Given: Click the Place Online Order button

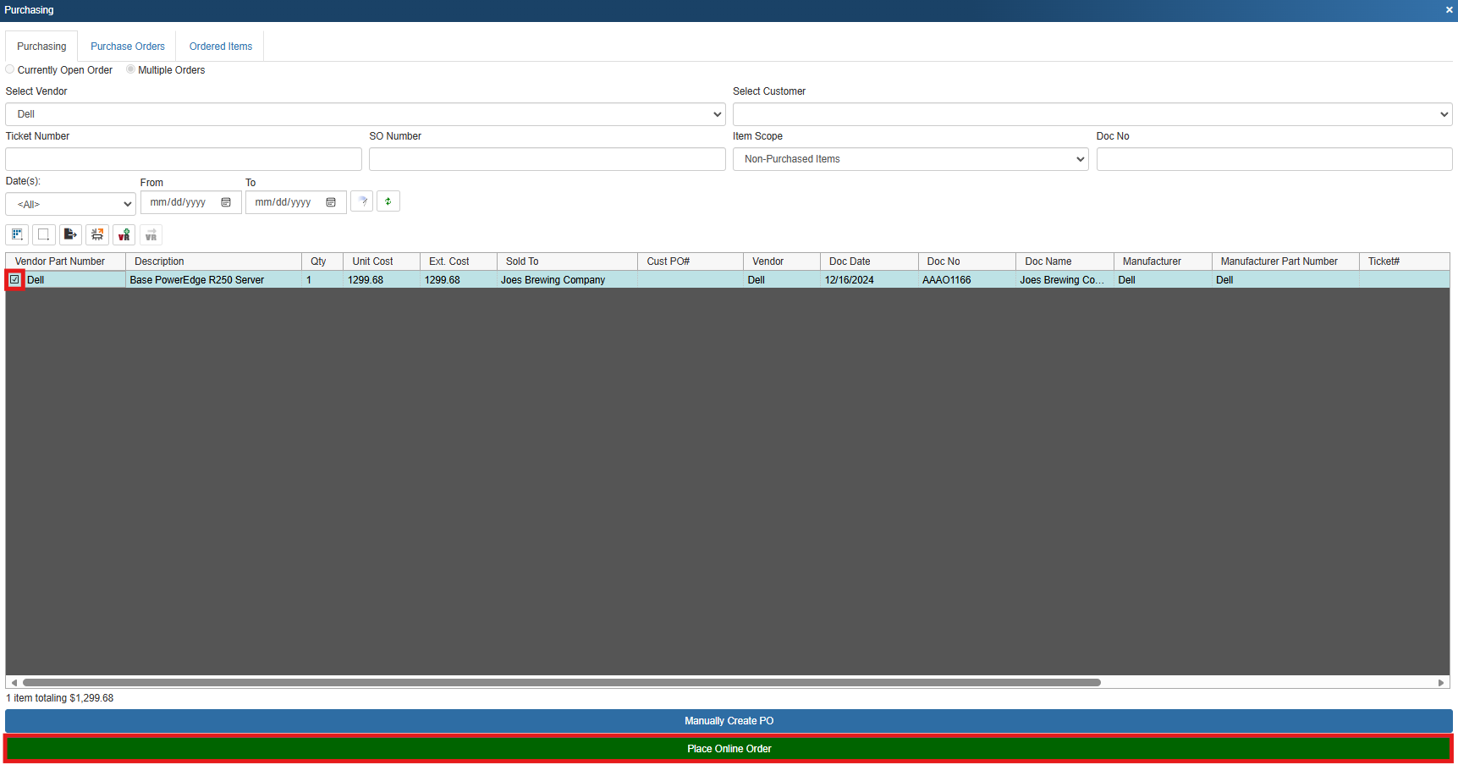Looking at the screenshot, I should (729, 749).
